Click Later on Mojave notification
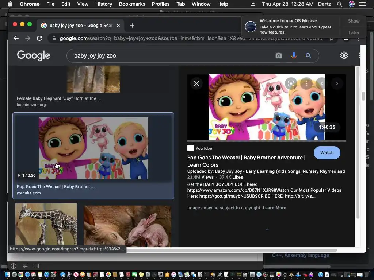The height and width of the screenshot is (280, 374). [x=354, y=32]
